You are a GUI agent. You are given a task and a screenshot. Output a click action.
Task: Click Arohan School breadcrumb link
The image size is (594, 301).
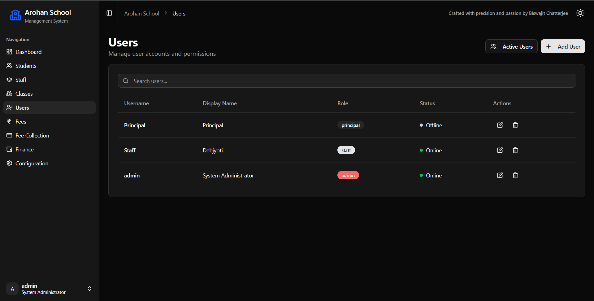141,13
